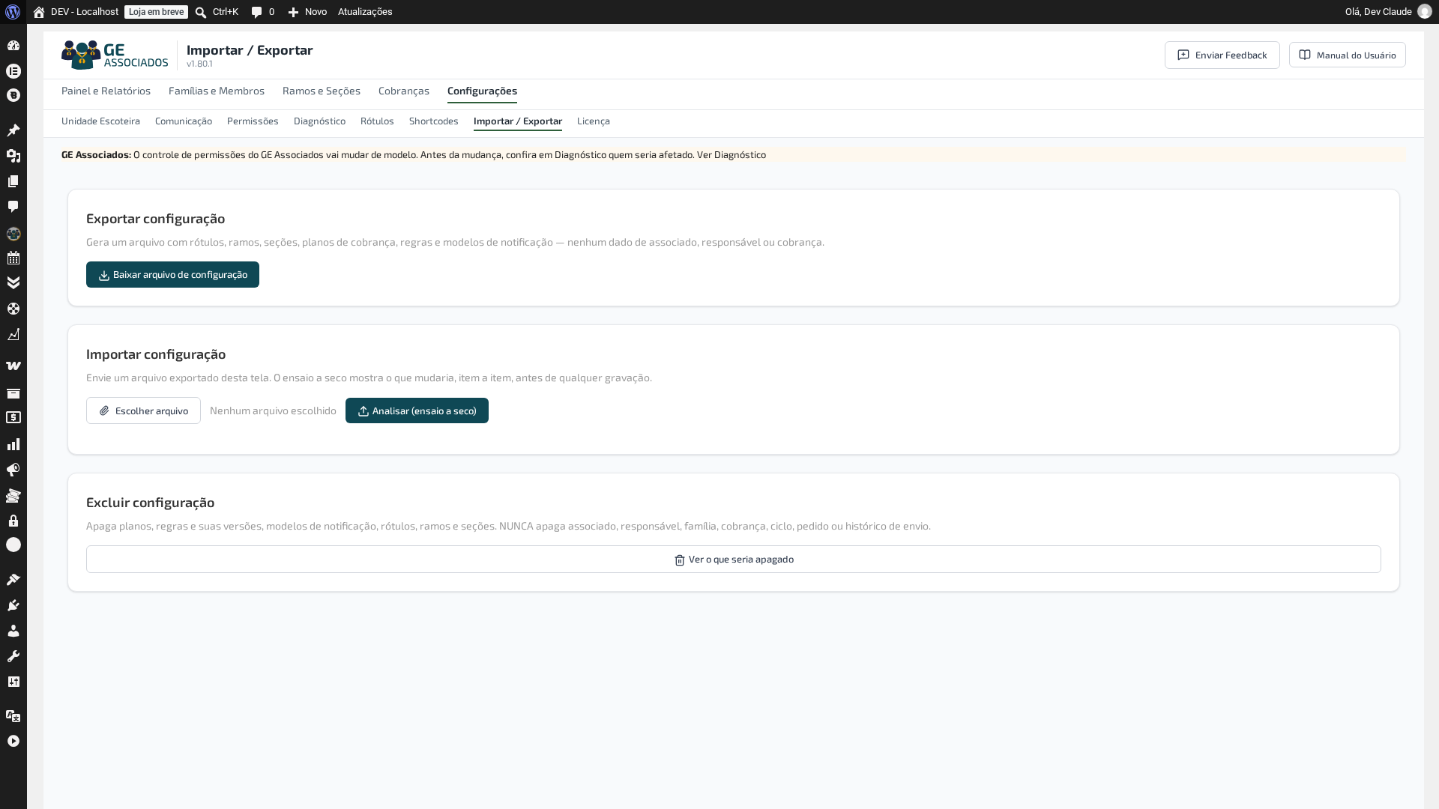Open the Pages icon in sidebar
This screenshot has width=1439, height=809.
coord(13,181)
